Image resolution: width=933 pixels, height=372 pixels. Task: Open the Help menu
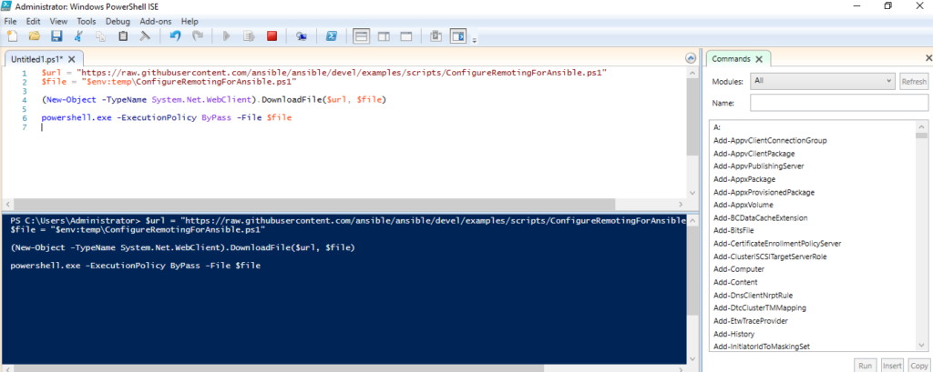190,22
